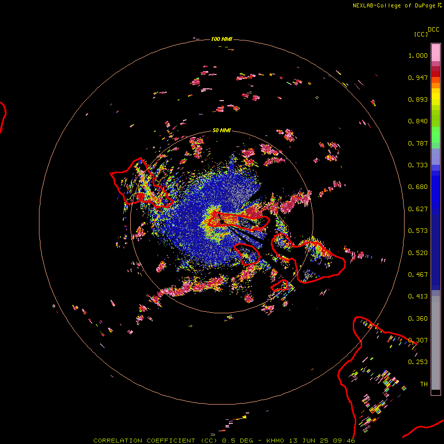This screenshot has height=444, width=444.
Task: Click the 13 JUN 25 date in caption
Action: click(309, 441)
